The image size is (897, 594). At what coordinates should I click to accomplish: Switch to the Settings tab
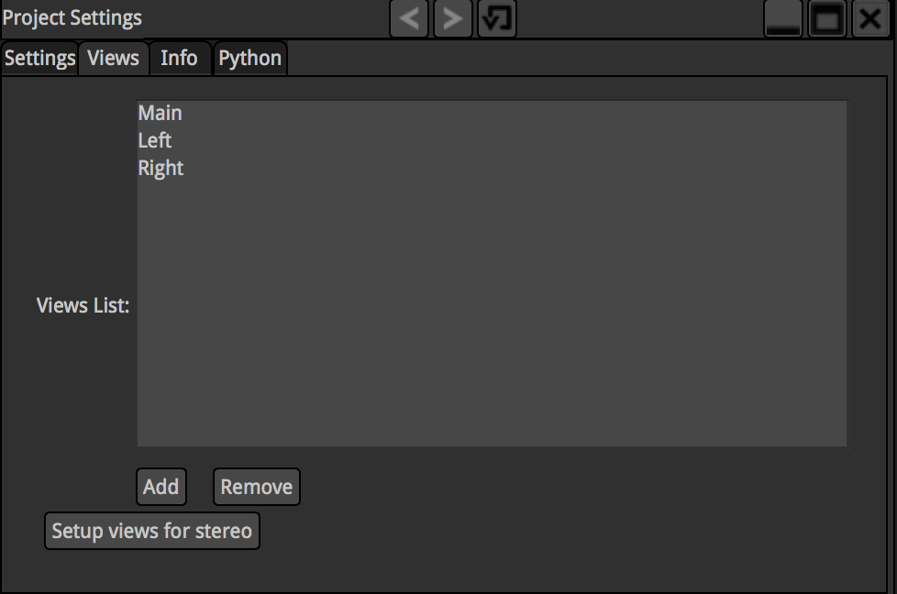pyautogui.click(x=39, y=59)
